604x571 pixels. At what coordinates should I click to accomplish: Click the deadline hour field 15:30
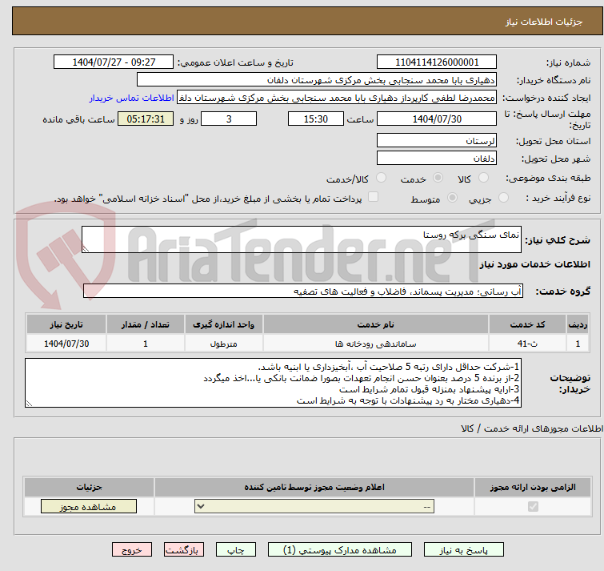(x=316, y=119)
